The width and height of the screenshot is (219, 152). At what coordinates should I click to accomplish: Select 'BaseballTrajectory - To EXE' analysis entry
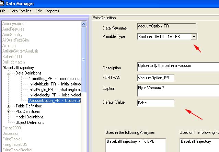pyautogui.click(x=130, y=141)
